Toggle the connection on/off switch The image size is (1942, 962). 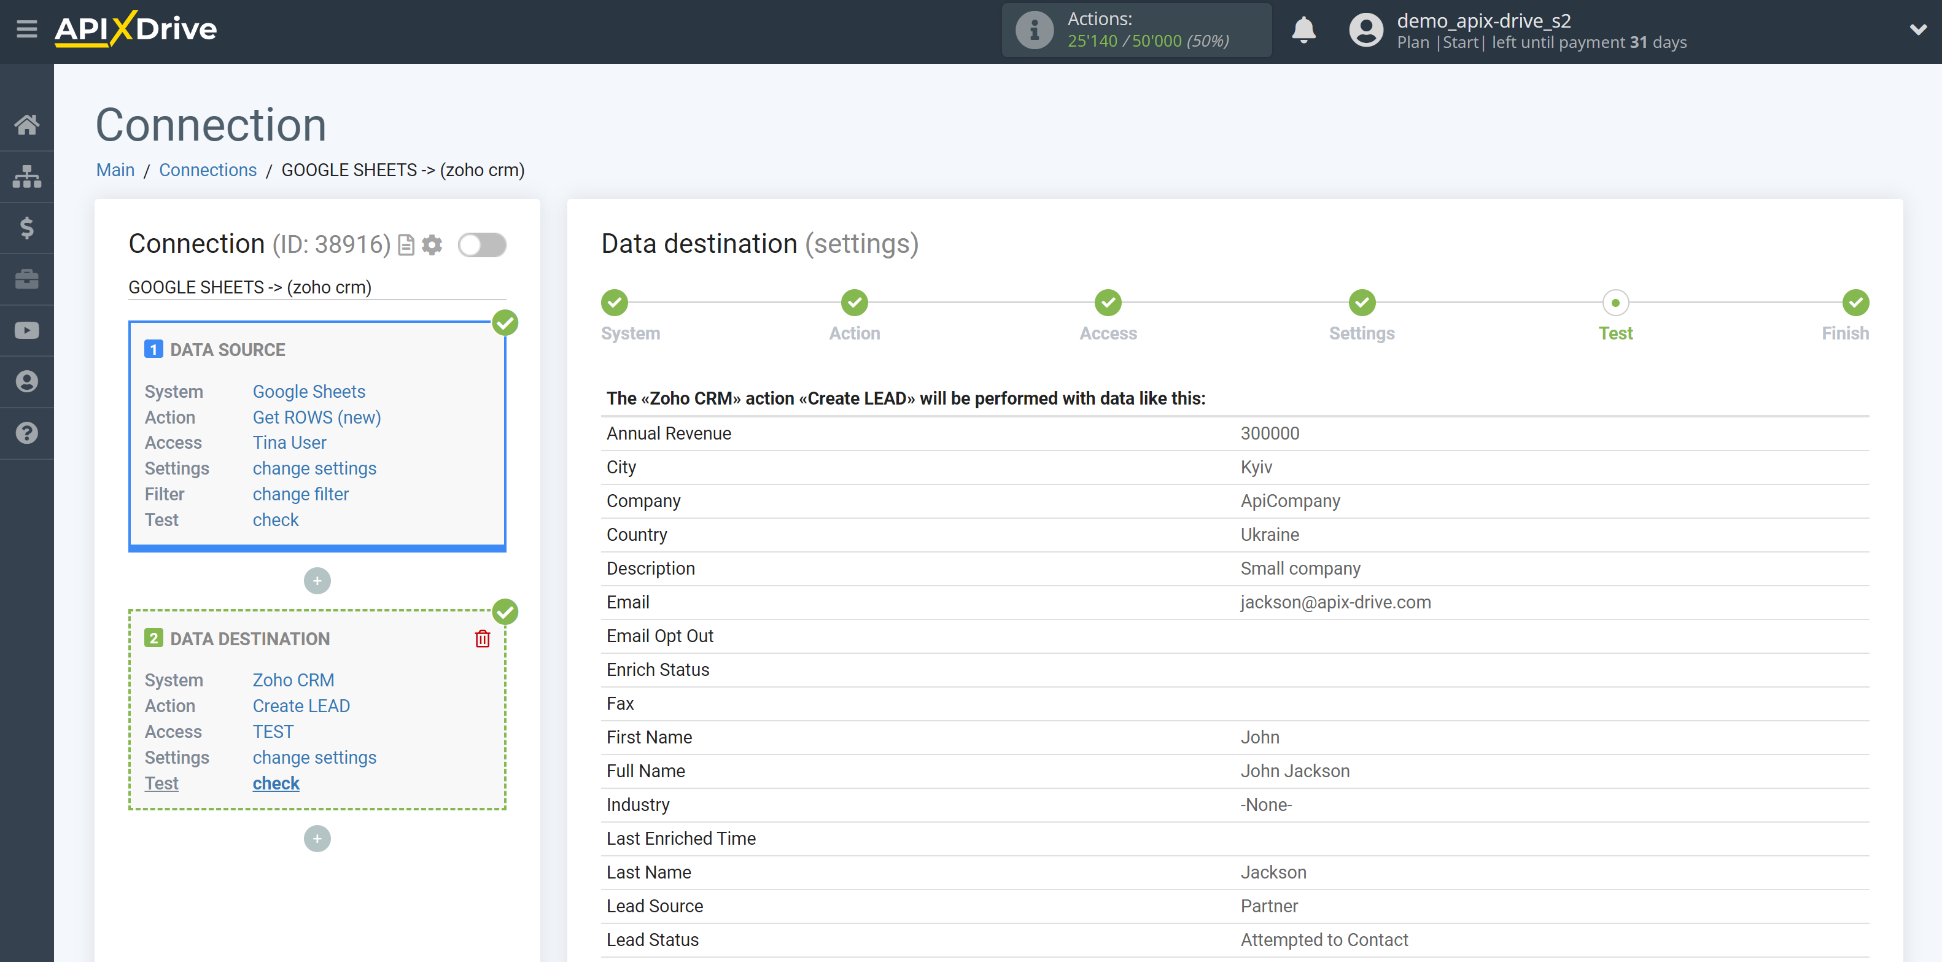(x=483, y=245)
